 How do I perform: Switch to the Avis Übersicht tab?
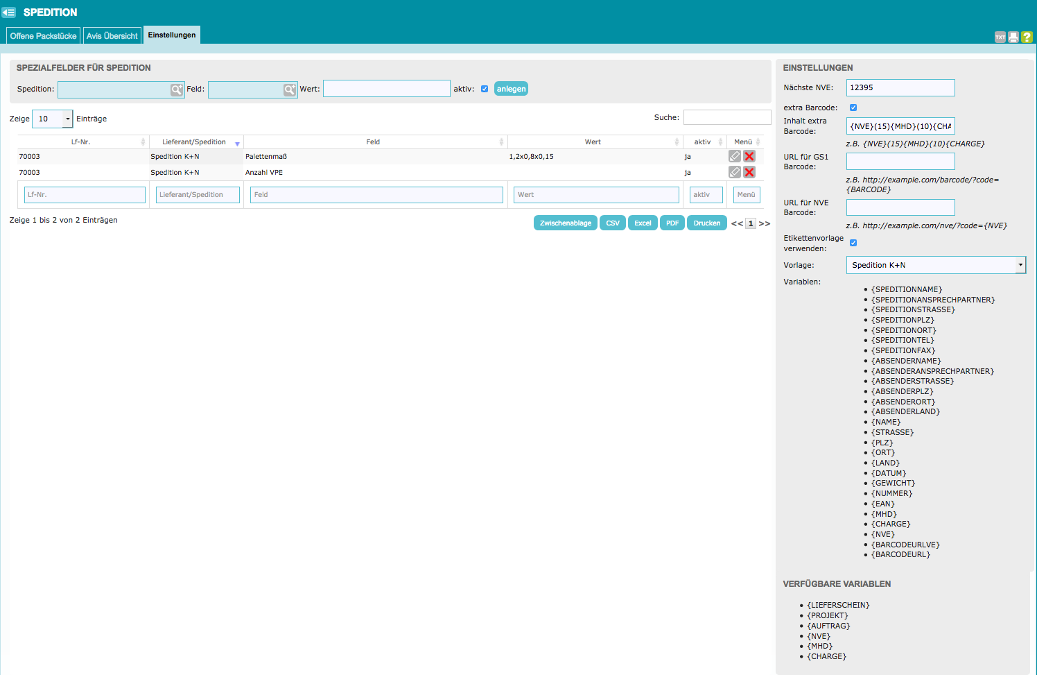112,36
